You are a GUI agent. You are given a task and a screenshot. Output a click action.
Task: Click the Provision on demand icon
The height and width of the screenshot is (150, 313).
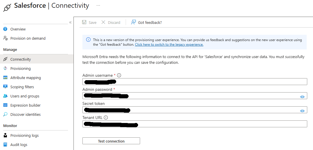(5, 38)
